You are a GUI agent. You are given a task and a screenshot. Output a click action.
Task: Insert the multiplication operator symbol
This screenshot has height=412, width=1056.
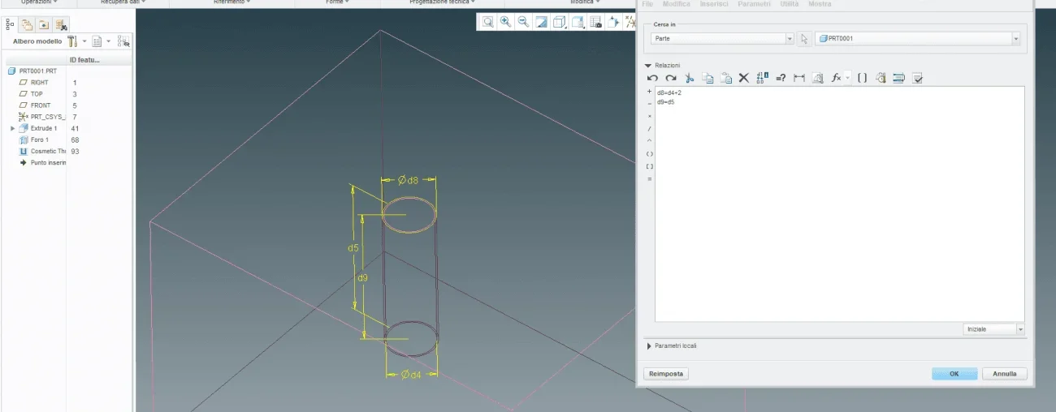(x=649, y=116)
